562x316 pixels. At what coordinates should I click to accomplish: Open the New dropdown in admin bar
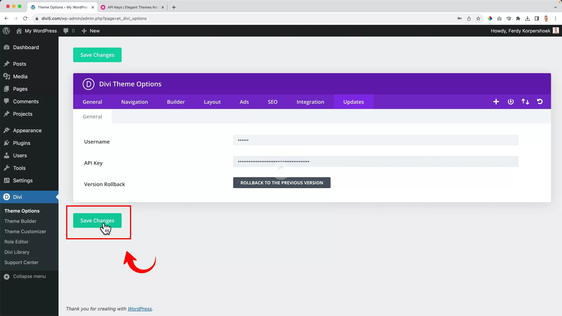click(x=90, y=31)
